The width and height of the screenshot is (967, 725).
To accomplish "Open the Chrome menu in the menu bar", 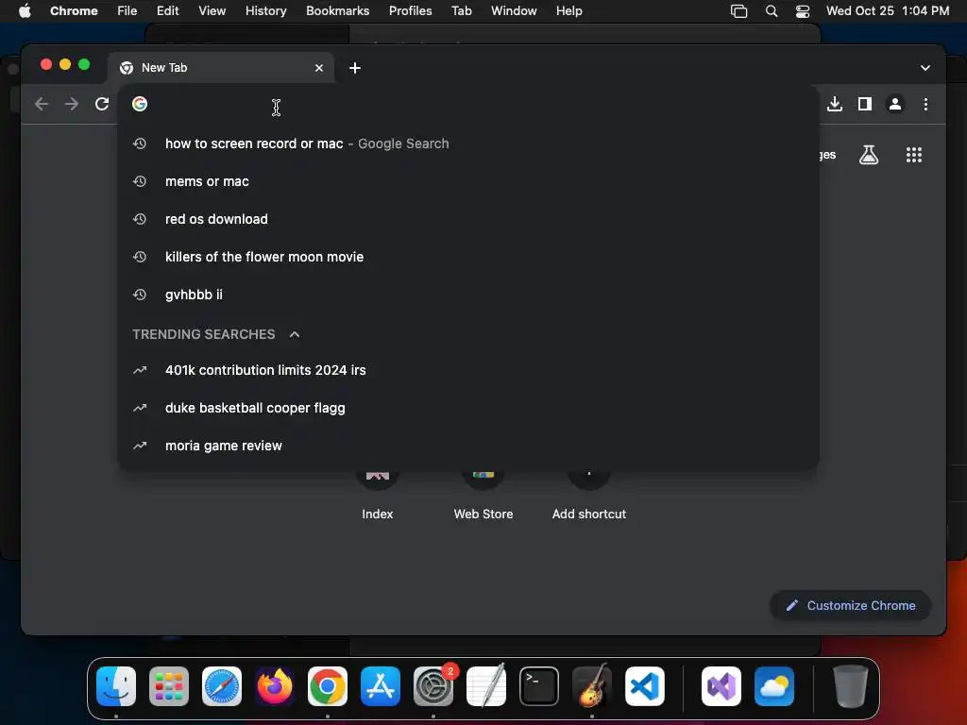I will (x=74, y=11).
